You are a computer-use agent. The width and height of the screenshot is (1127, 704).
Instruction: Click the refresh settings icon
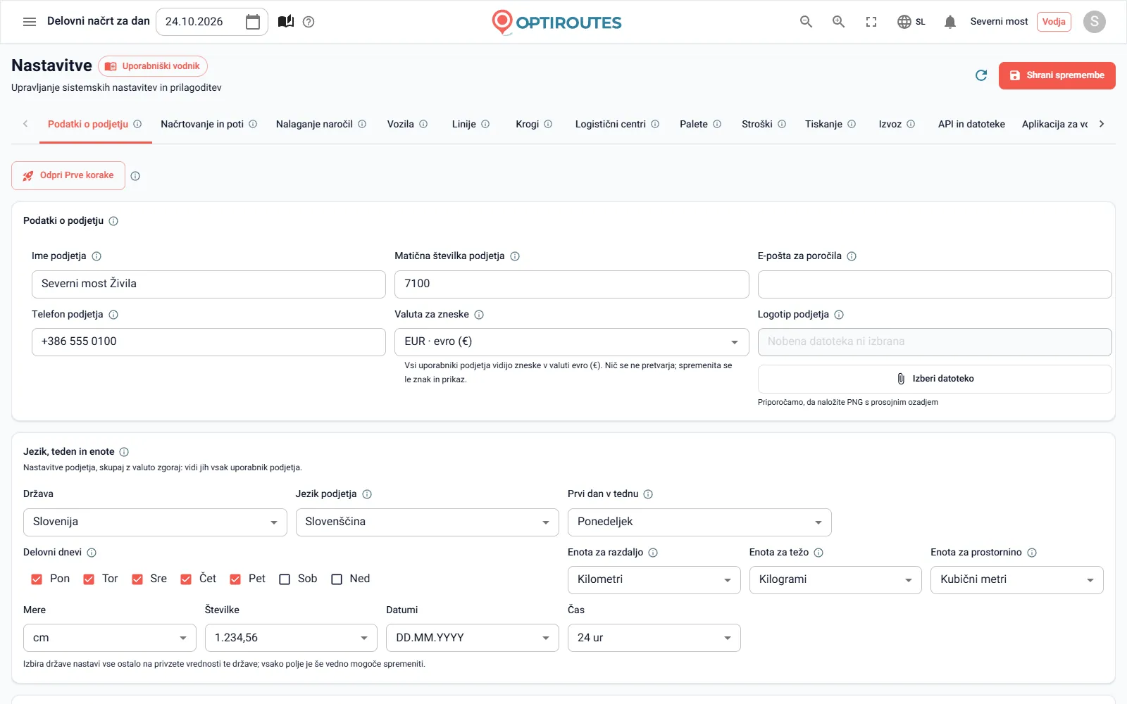[x=981, y=75]
